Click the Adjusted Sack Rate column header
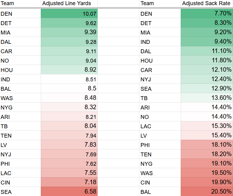Screen dimensions: 233x196 click(206, 4)
